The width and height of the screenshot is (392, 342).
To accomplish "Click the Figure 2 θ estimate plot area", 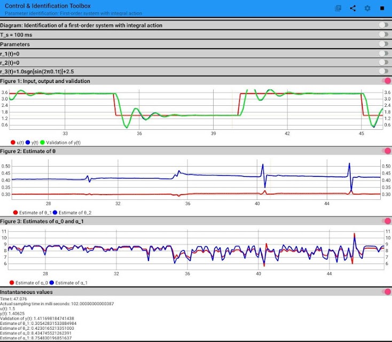I will pyautogui.click(x=196, y=180).
